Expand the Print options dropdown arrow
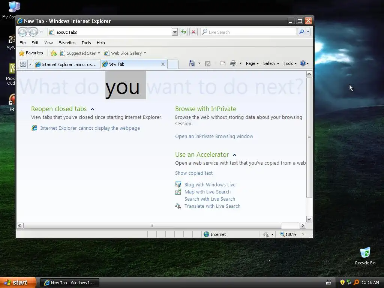384x288 pixels. coord(240,63)
